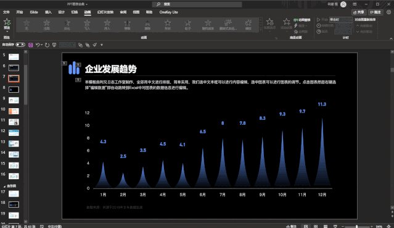This screenshot has width=394, height=228.
Task: Click Fit slide to window icon
Action: click(x=388, y=226)
